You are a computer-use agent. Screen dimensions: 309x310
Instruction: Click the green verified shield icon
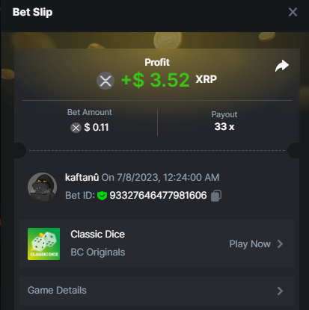[x=102, y=196]
